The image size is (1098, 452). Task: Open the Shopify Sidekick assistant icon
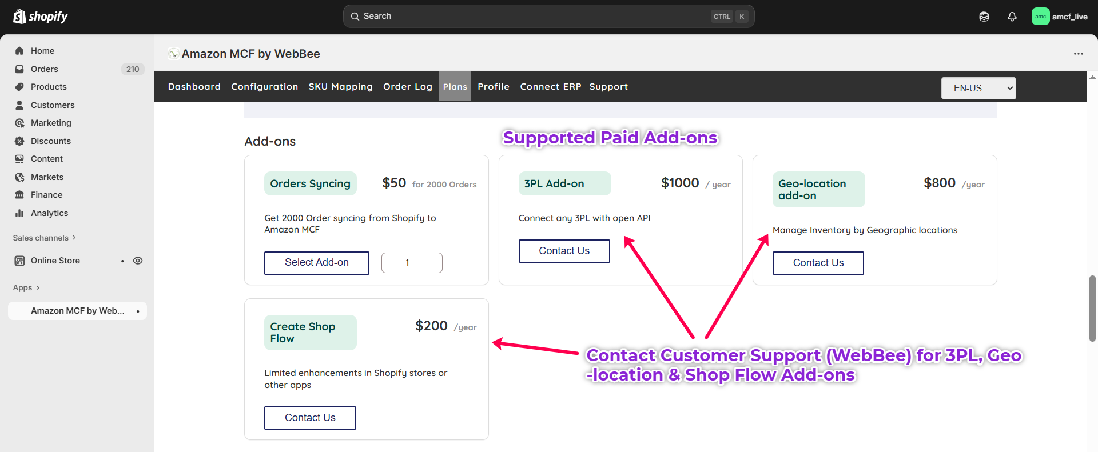pos(984,17)
